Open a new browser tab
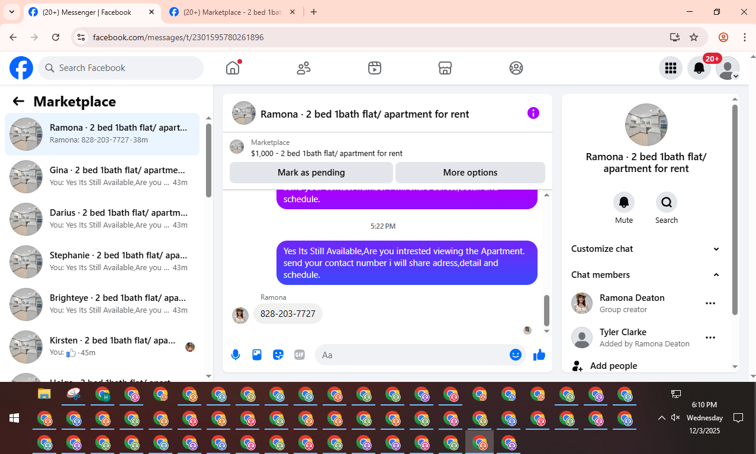 coord(314,12)
